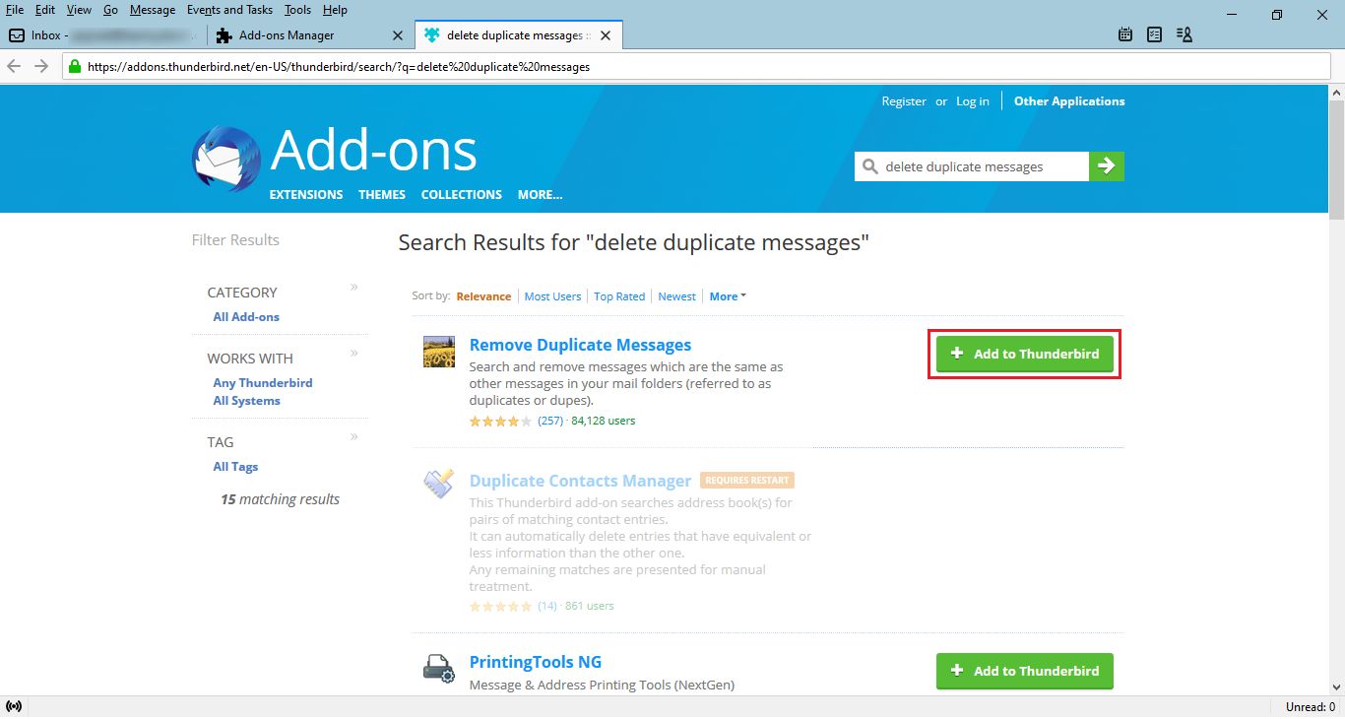Click the back navigation arrow
The width and height of the screenshot is (1345, 719).
(15, 66)
